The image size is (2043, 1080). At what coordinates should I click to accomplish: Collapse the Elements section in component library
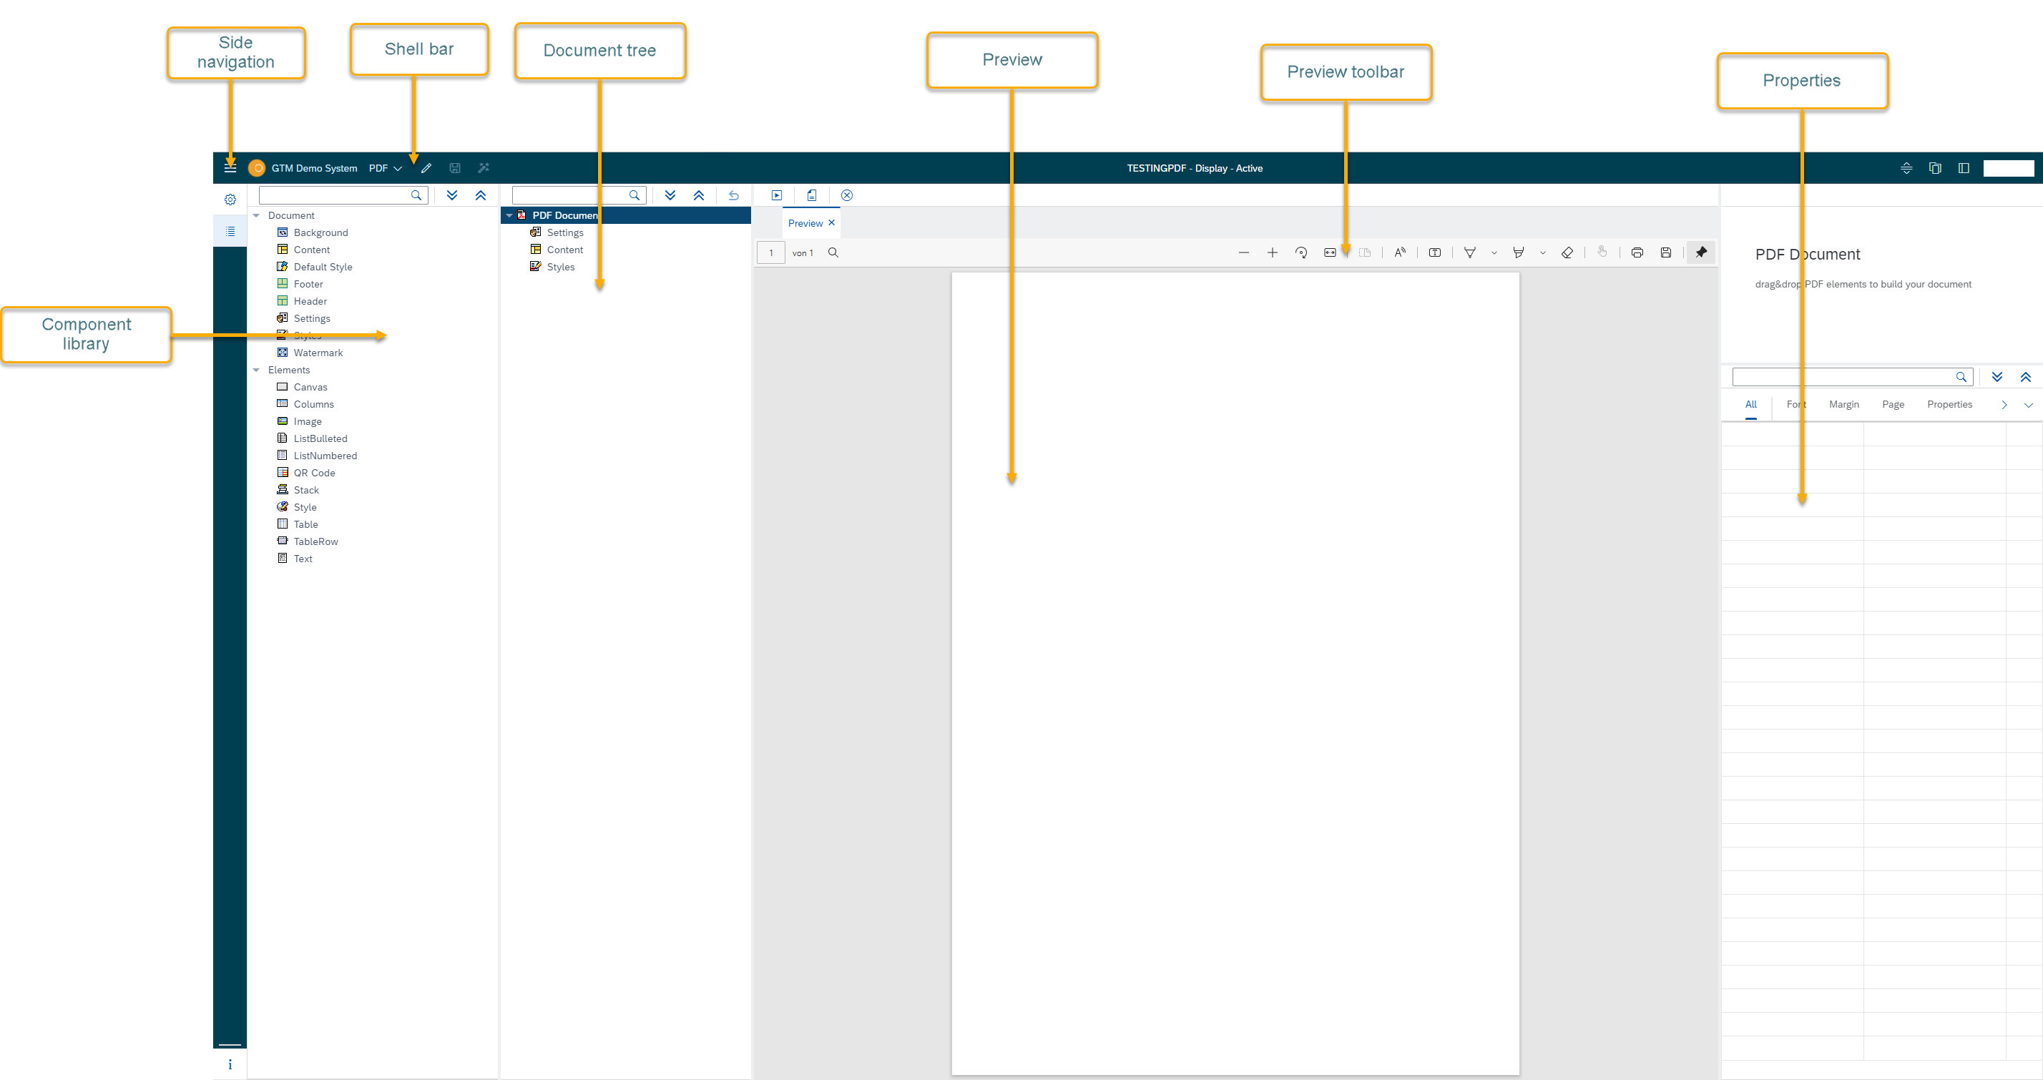tap(255, 369)
